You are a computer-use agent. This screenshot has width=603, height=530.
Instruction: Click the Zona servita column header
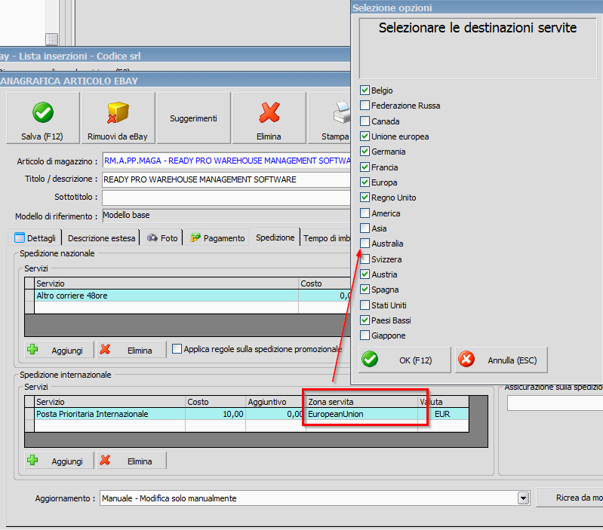pyautogui.click(x=362, y=402)
